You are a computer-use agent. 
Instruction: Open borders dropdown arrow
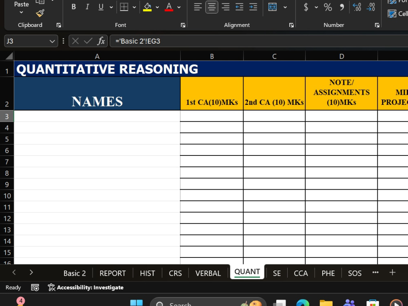[134, 7]
